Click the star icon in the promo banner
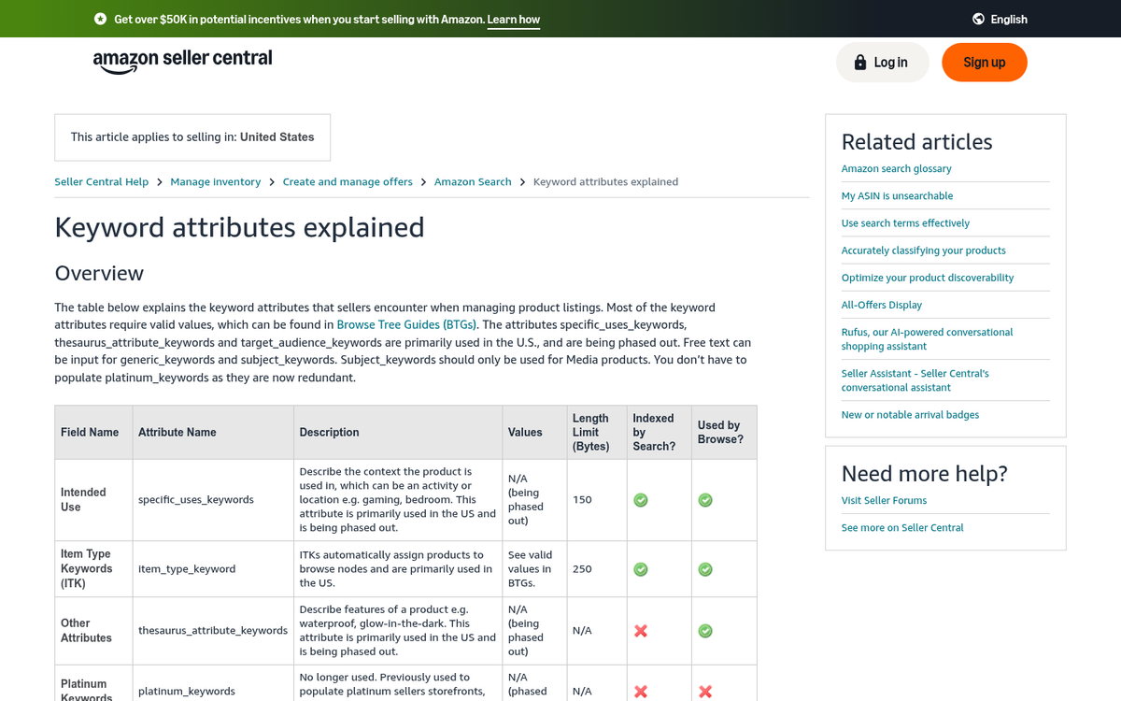1121x701 pixels. [99, 19]
